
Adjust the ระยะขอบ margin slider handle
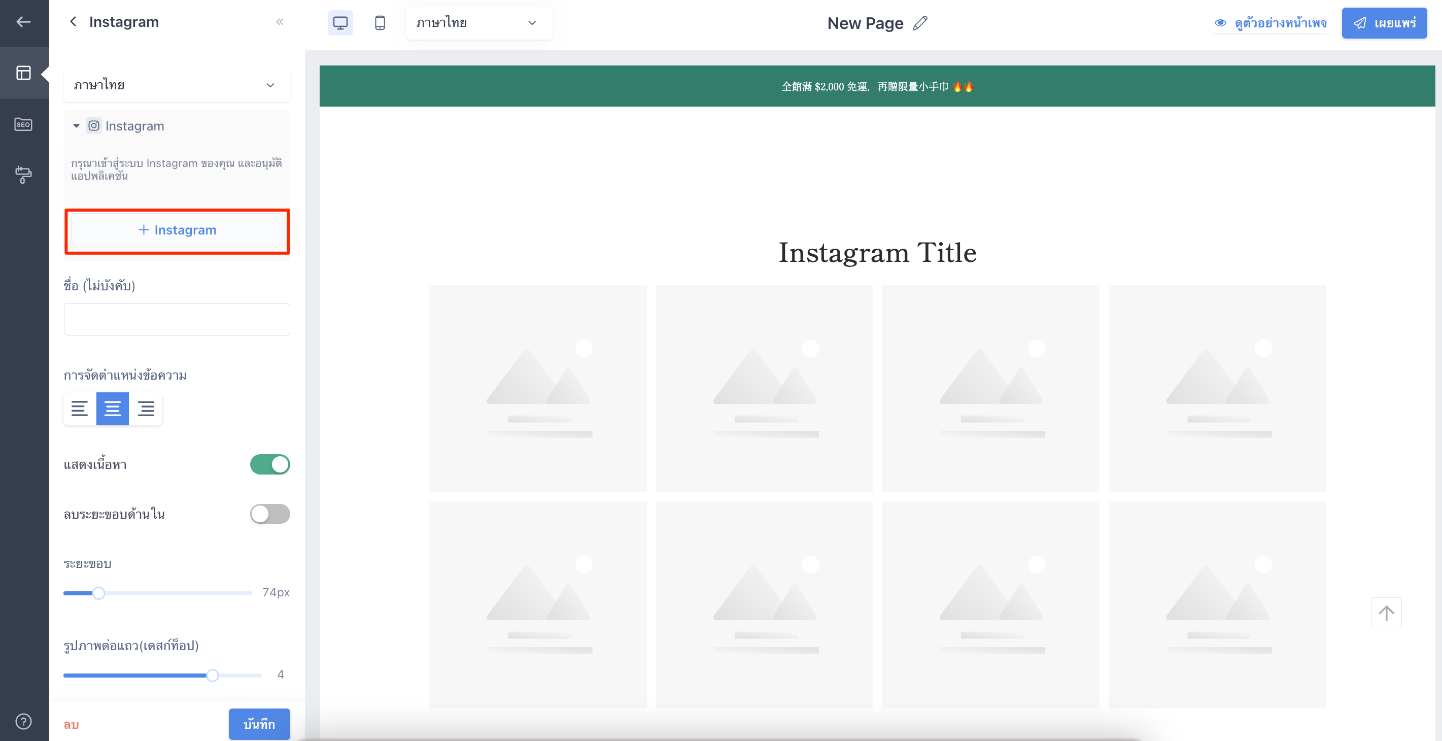pos(98,593)
